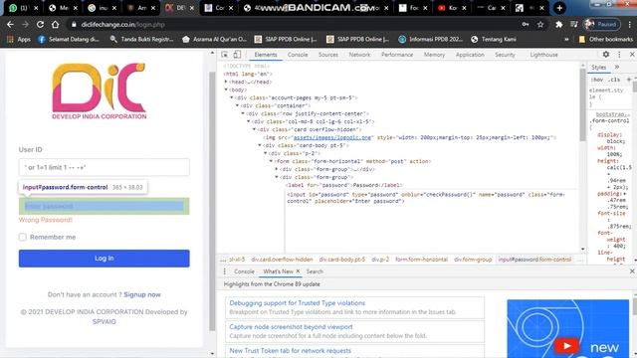637x358 pixels.
Task: Toggle the :hov element state option
Action: coord(597,80)
